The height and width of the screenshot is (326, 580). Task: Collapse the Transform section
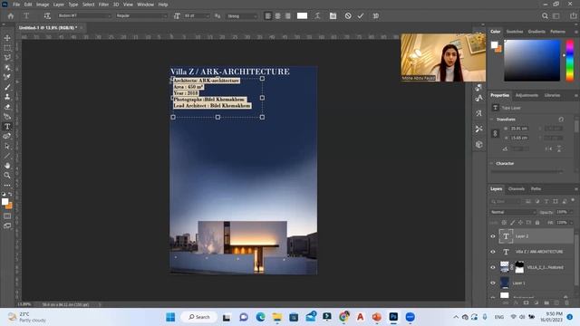tap(491, 120)
